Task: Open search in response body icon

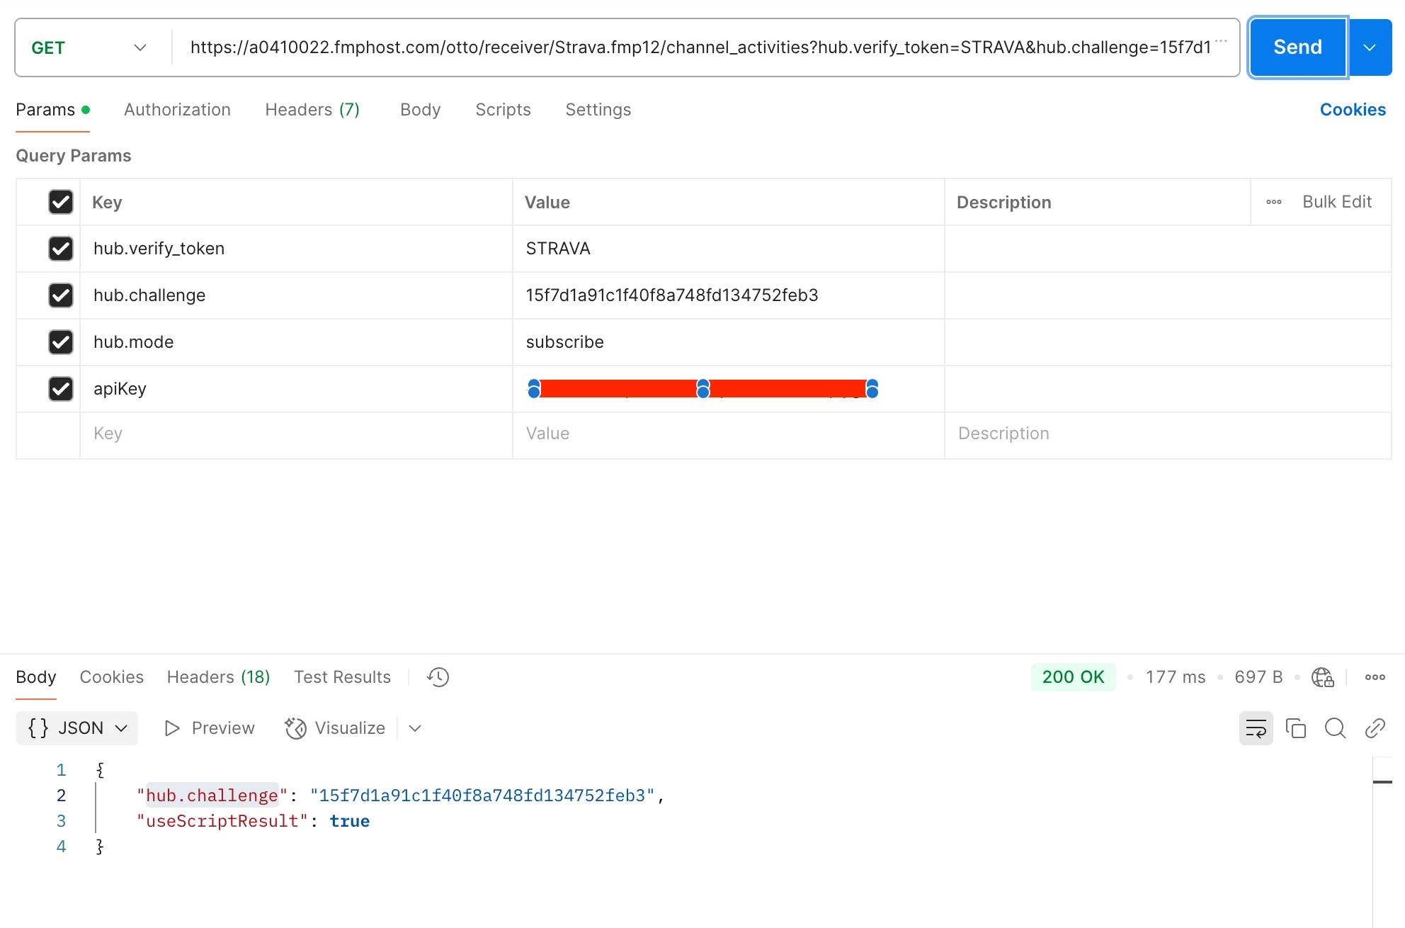Action: click(x=1335, y=728)
